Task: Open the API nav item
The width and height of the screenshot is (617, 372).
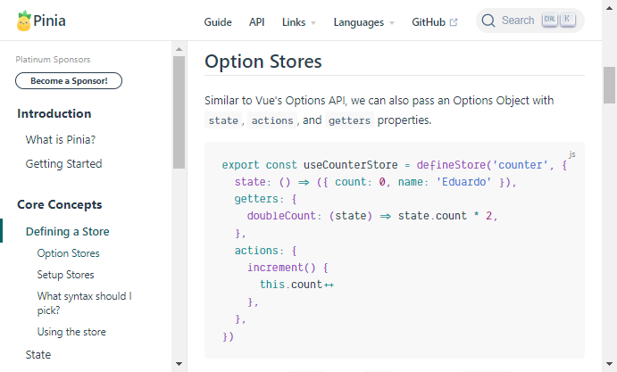Action: (x=256, y=22)
